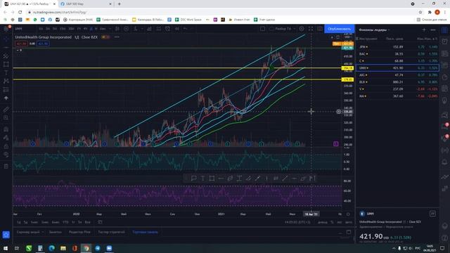Click the blue publish button

(x=339, y=29)
